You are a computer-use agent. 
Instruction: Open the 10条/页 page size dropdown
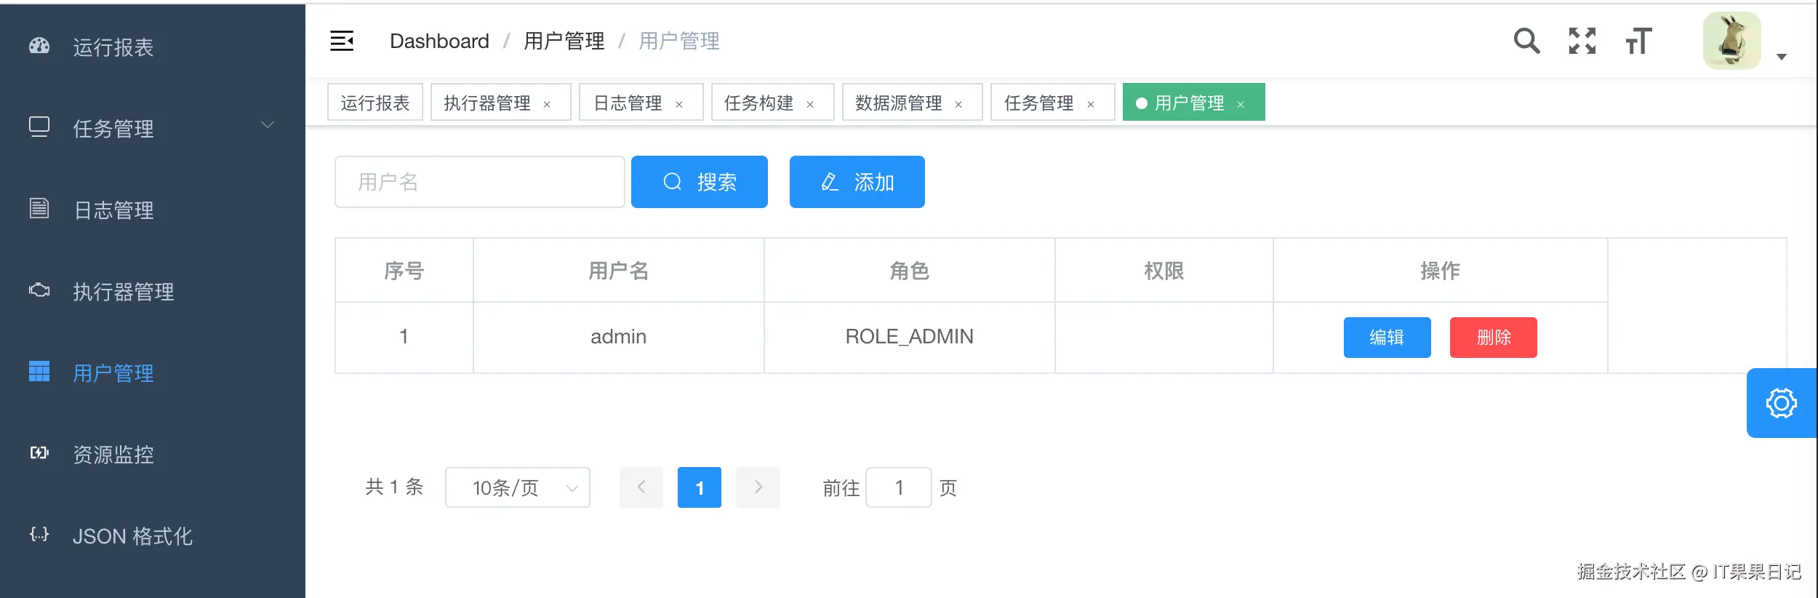pos(518,487)
